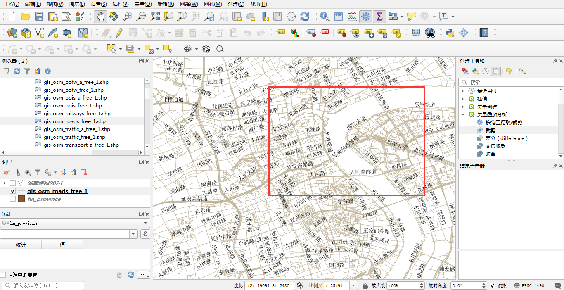This screenshot has height=290, width=564.
Task: Select features by area tool
Action: [x=111, y=49]
